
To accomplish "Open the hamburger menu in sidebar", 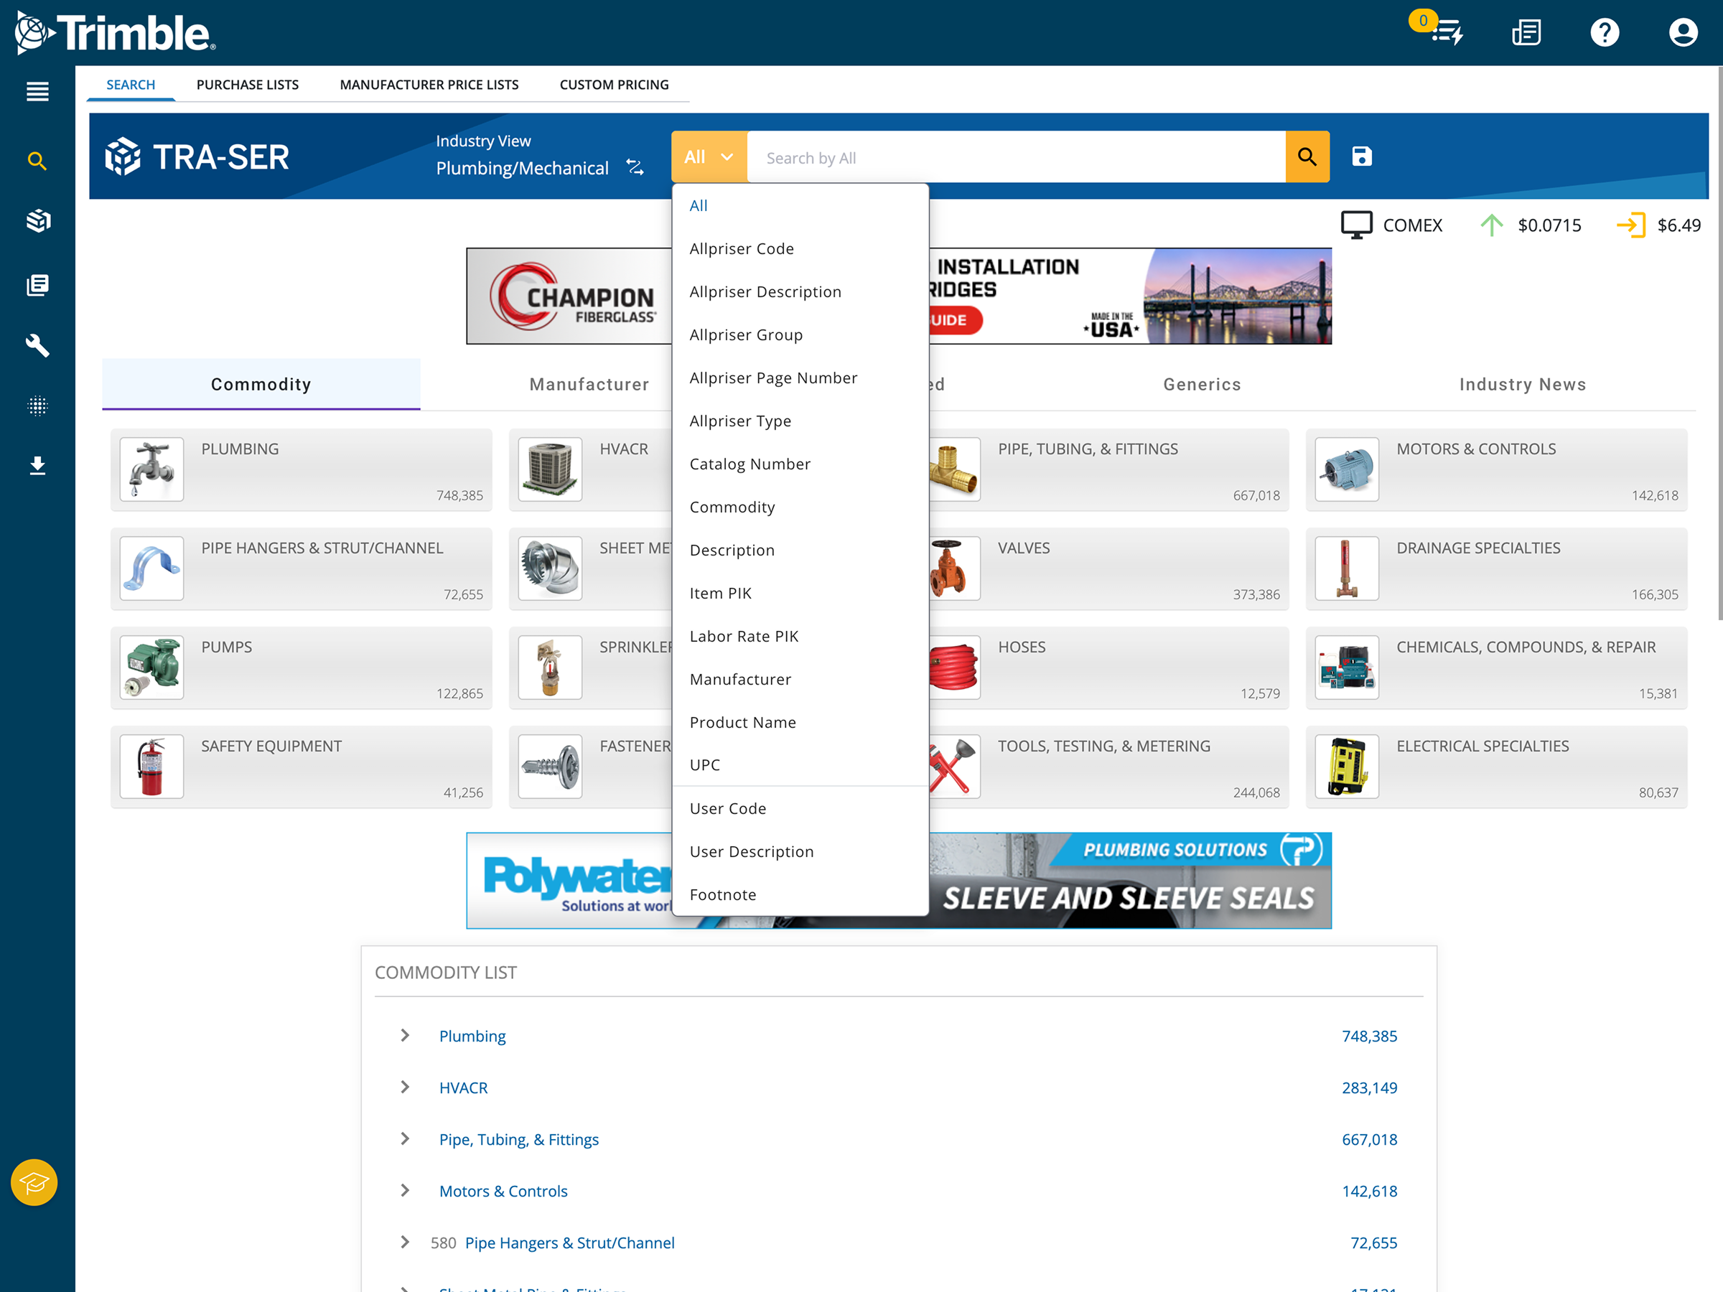I will (x=37, y=92).
